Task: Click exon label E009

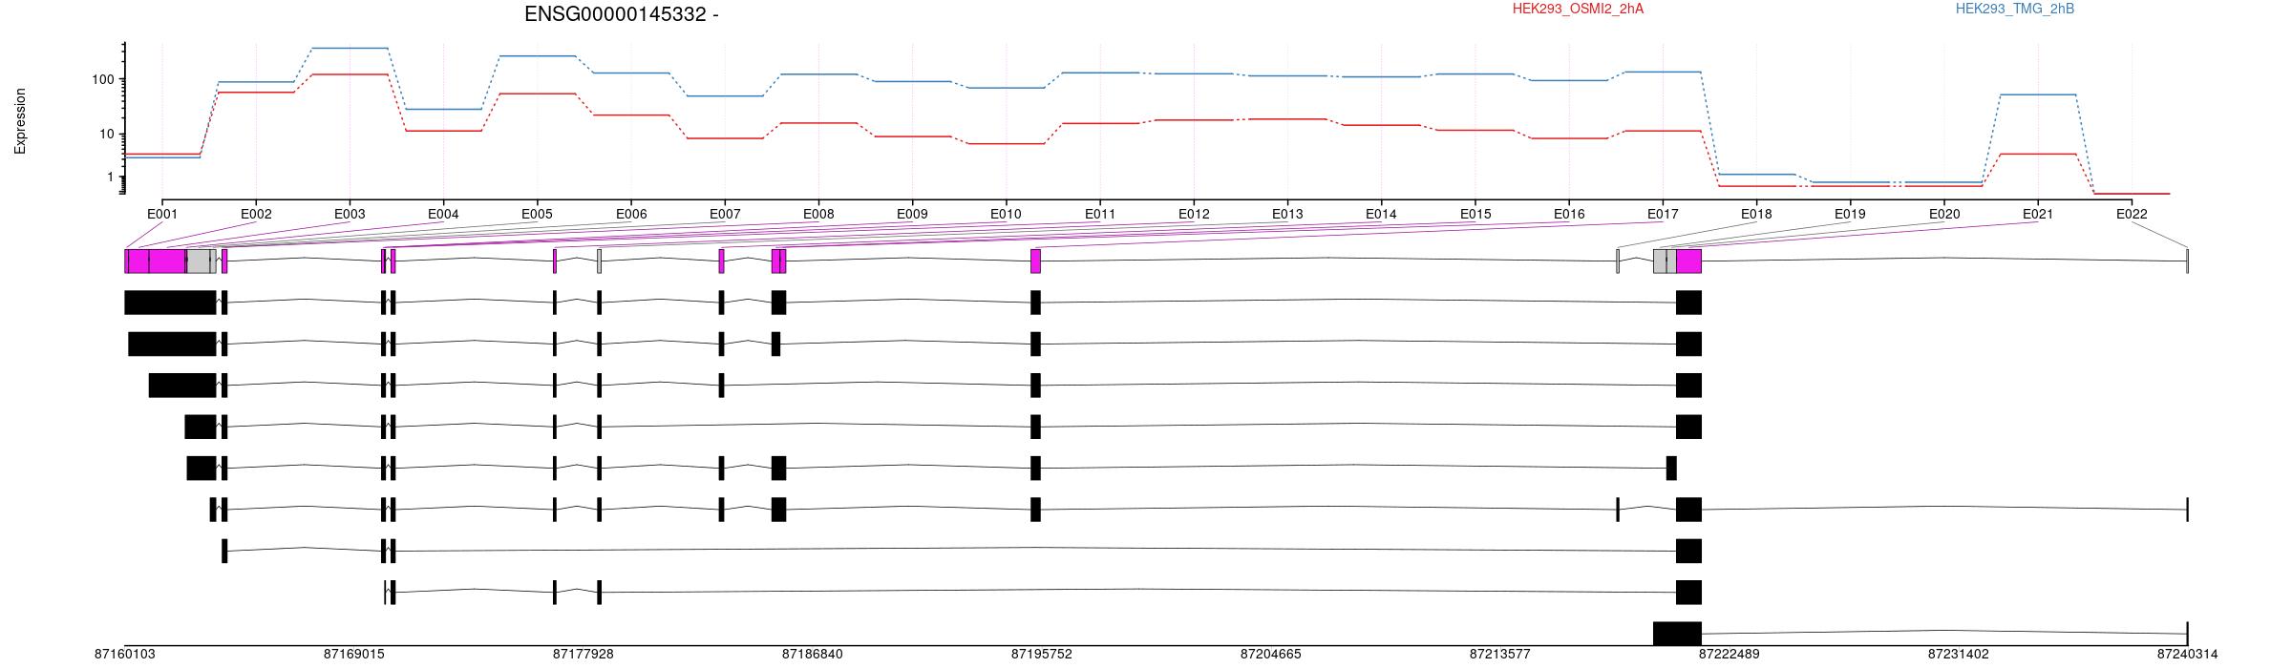Action: tap(912, 214)
